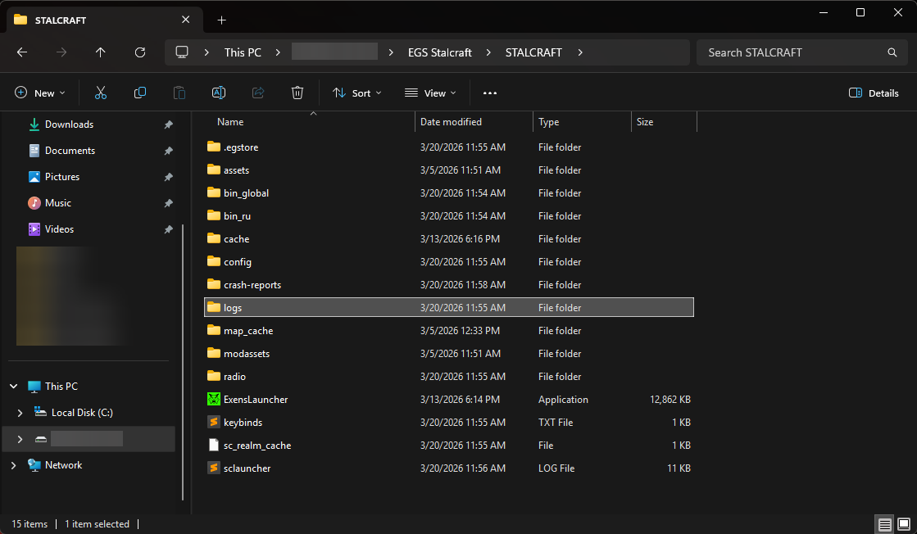Go up one directory level
This screenshot has width=917, height=534.
pos(101,52)
